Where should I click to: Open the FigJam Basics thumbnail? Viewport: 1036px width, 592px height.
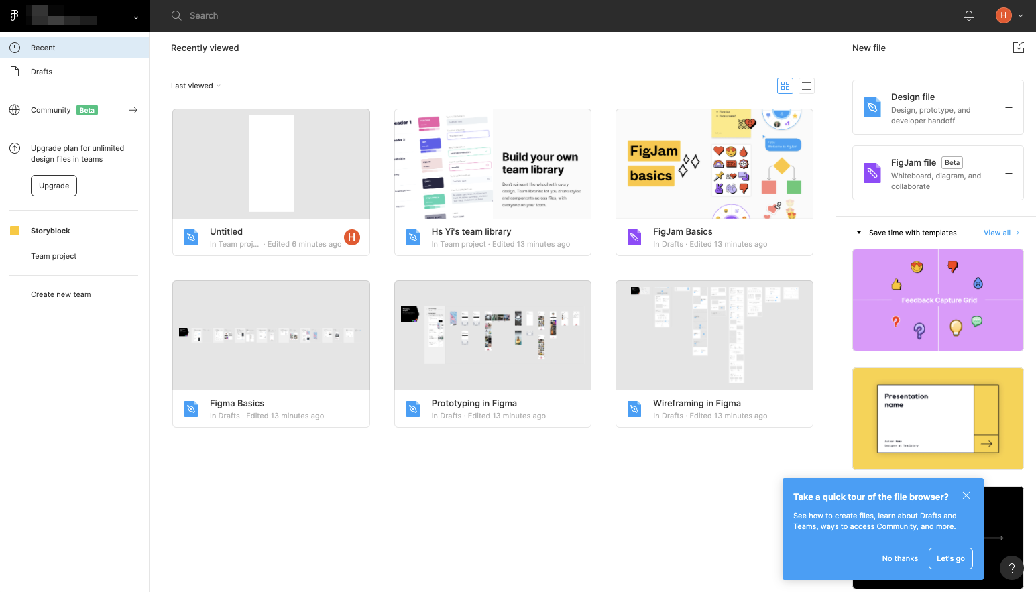click(714, 164)
